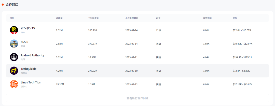Click the Linus Tech Tips logo
Viewport: 275px width, 106px height.
point(14,84)
